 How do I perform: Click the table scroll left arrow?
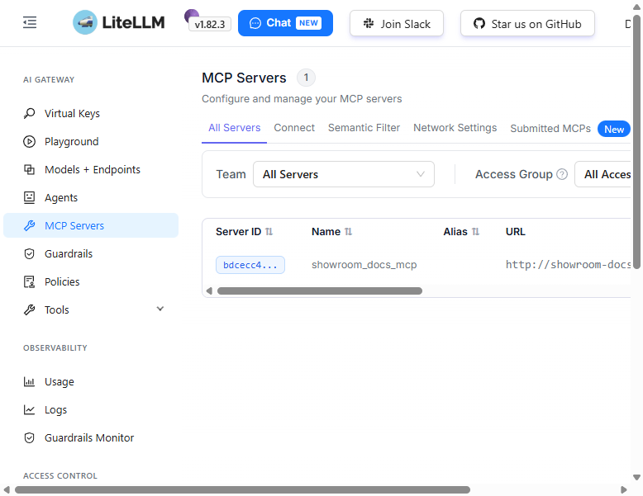coord(209,291)
